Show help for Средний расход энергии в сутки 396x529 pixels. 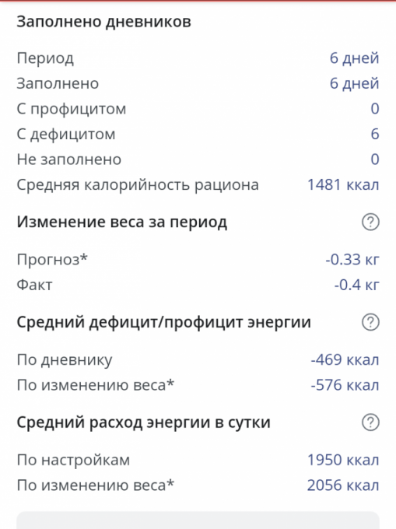pos(370,422)
